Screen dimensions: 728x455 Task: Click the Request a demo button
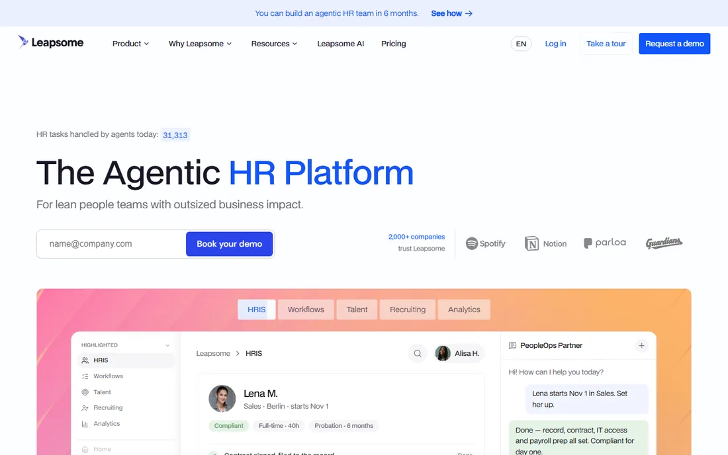pyautogui.click(x=674, y=44)
